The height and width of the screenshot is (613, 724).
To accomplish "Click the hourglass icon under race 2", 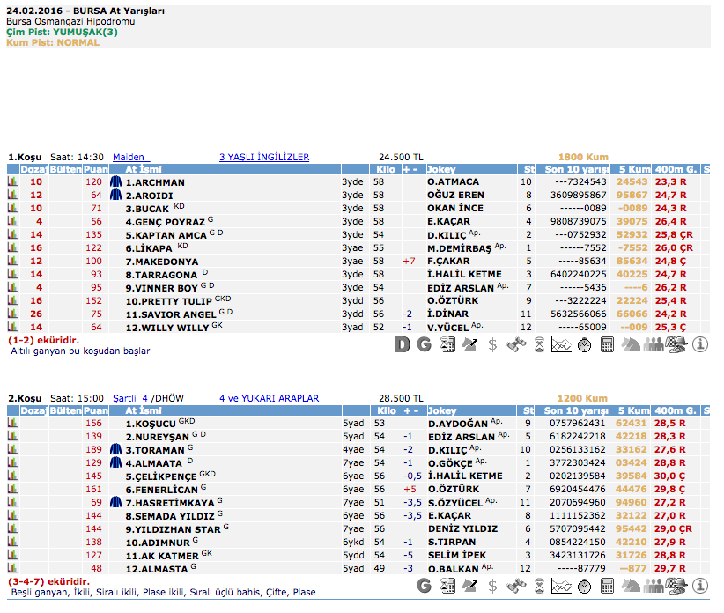I will pyautogui.click(x=539, y=586).
